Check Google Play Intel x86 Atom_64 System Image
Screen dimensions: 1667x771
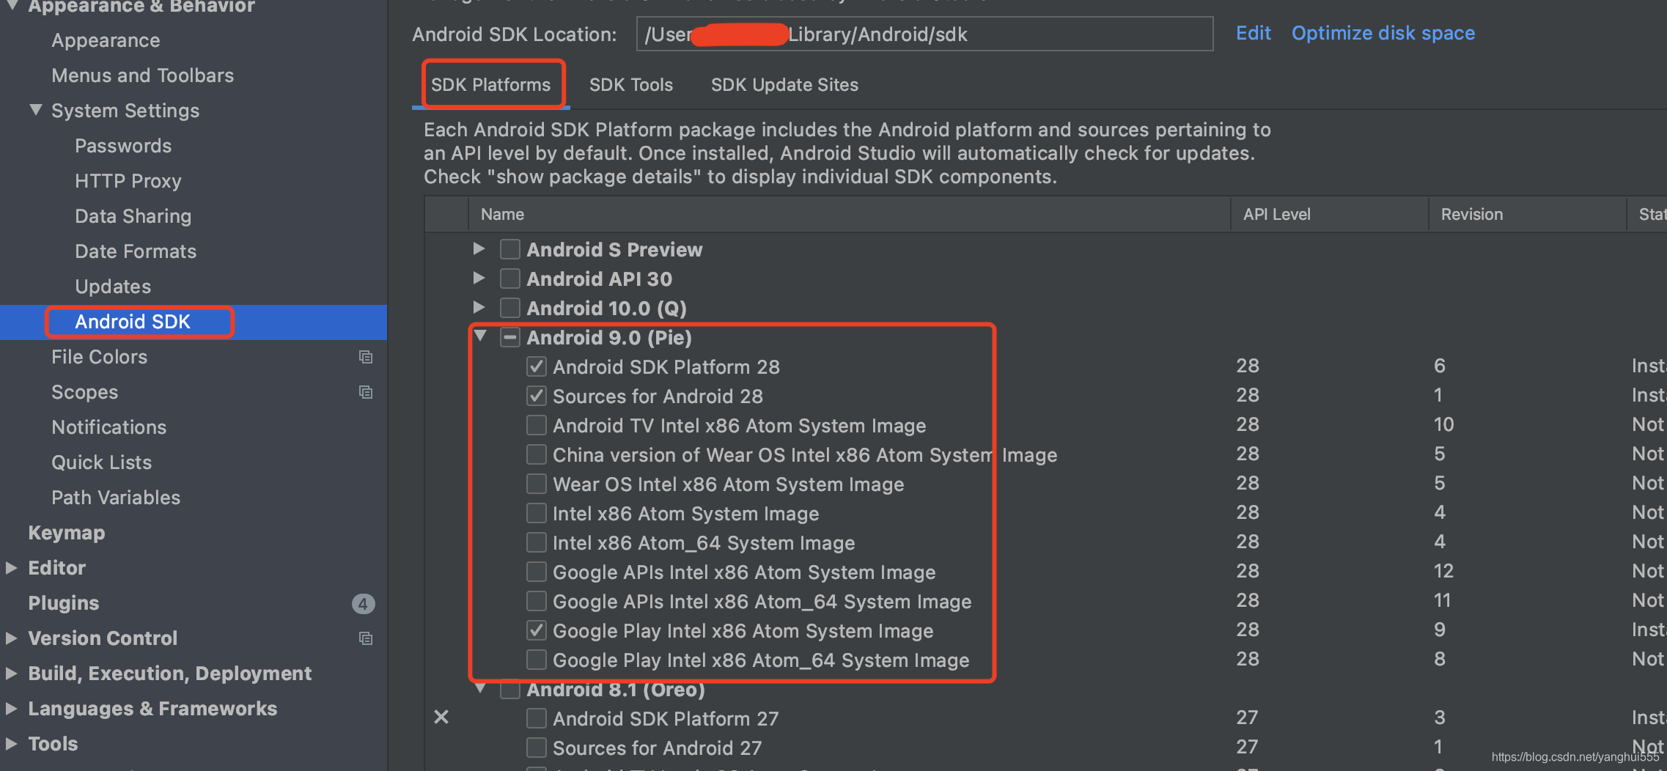pos(537,660)
